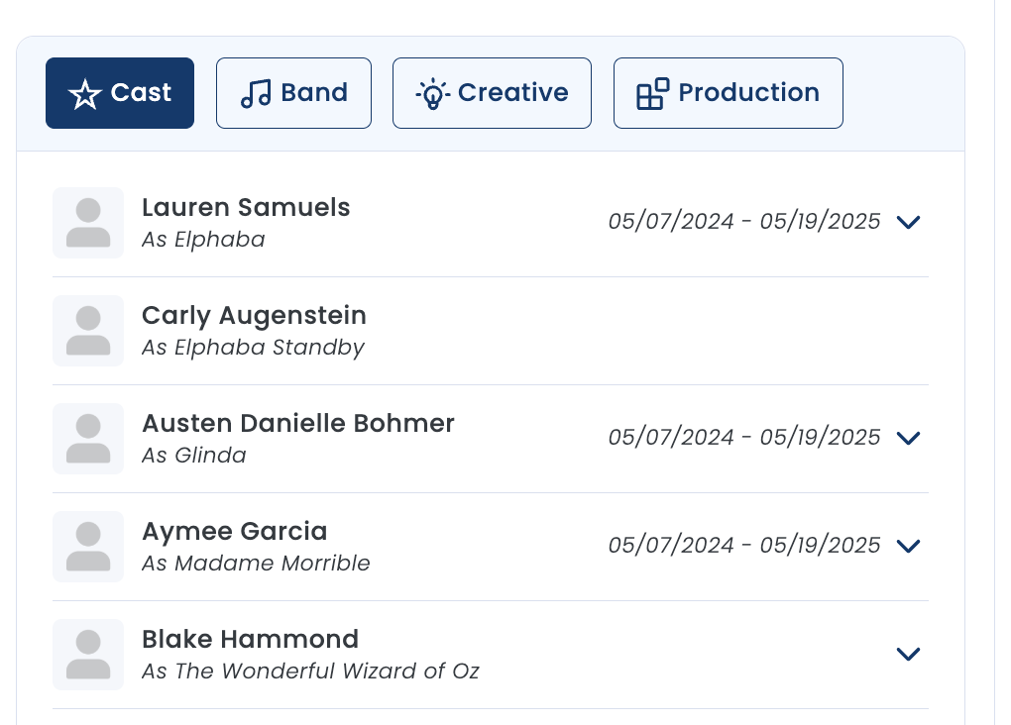Click Carly Augenstein's avatar placeholder

pos(88,331)
